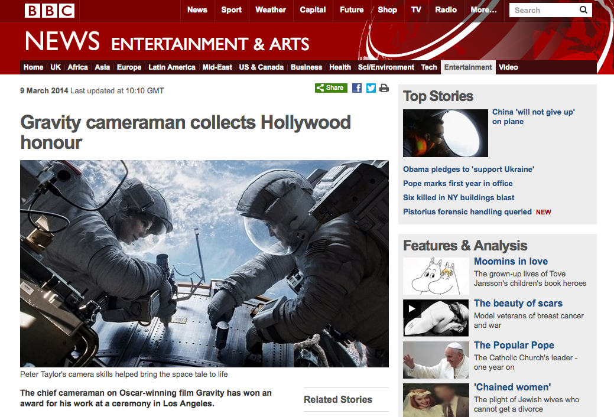614x417 pixels.
Task: Click the Search input field
Action: coord(544,10)
